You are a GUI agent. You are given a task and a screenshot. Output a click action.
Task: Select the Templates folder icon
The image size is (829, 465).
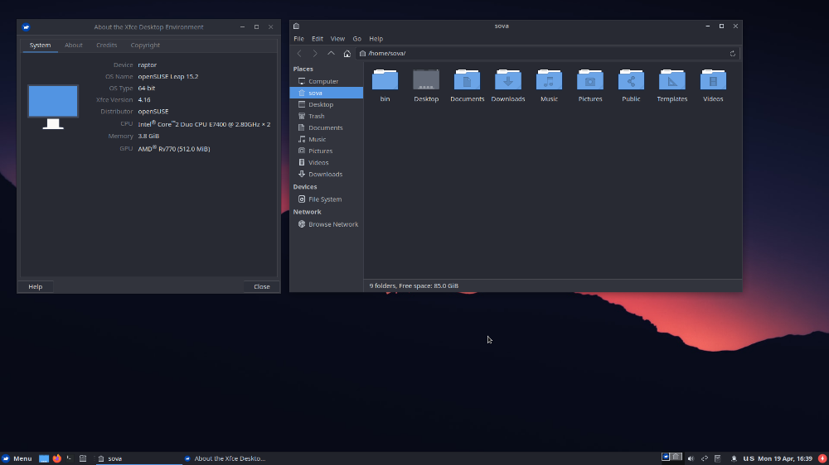pos(672,79)
